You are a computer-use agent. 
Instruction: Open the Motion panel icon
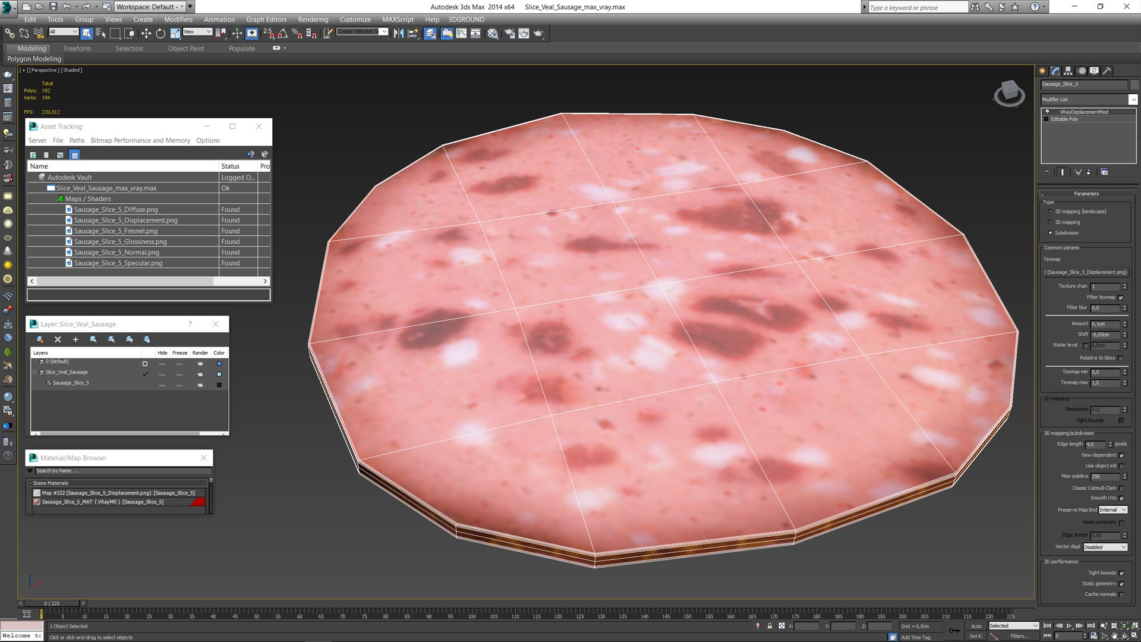1082,71
